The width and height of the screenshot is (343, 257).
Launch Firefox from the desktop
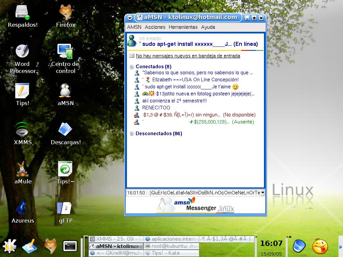pos(66,12)
